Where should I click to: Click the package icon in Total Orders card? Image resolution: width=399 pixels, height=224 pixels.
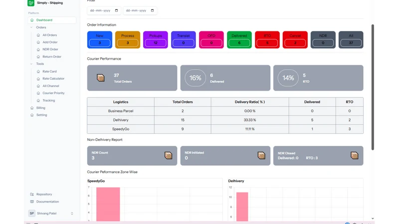coord(101,78)
